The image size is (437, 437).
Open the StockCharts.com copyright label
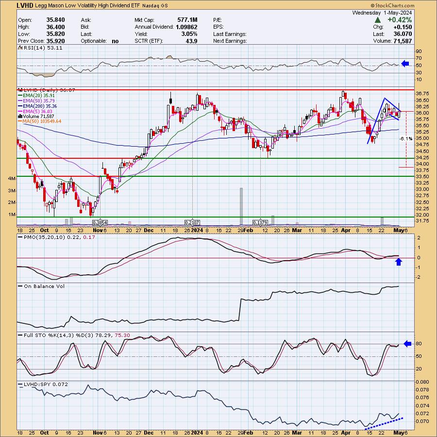click(x=392, y=5)
